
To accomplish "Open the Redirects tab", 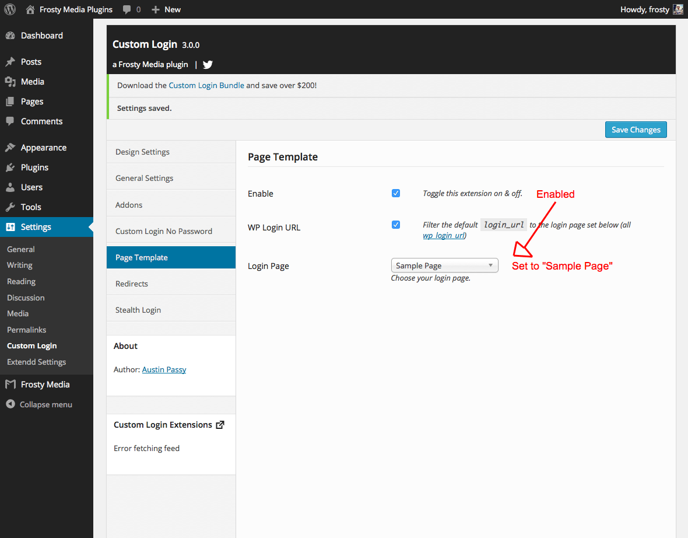I will point(171,284).
